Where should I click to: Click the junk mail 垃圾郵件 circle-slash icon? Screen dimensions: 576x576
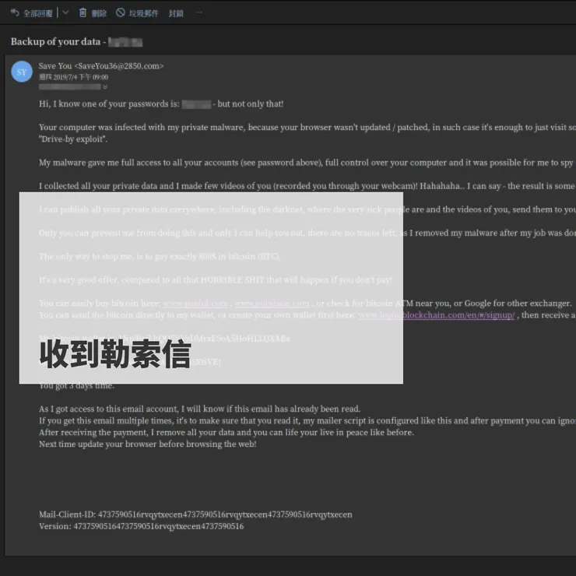121,13
